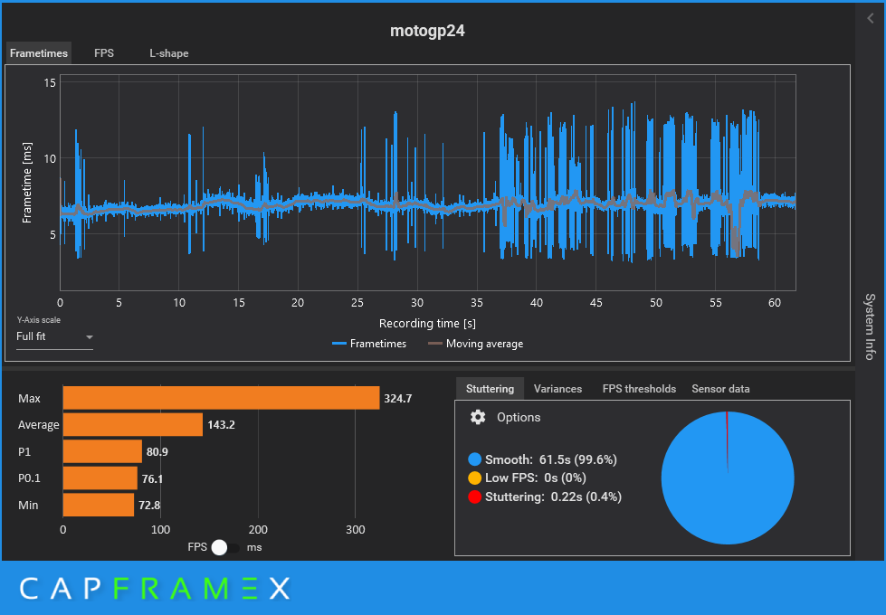The width and height of the screenshot is (886, 615).
Task: Click the Recording time [s] axis label
Action: (x=427, y=324)
